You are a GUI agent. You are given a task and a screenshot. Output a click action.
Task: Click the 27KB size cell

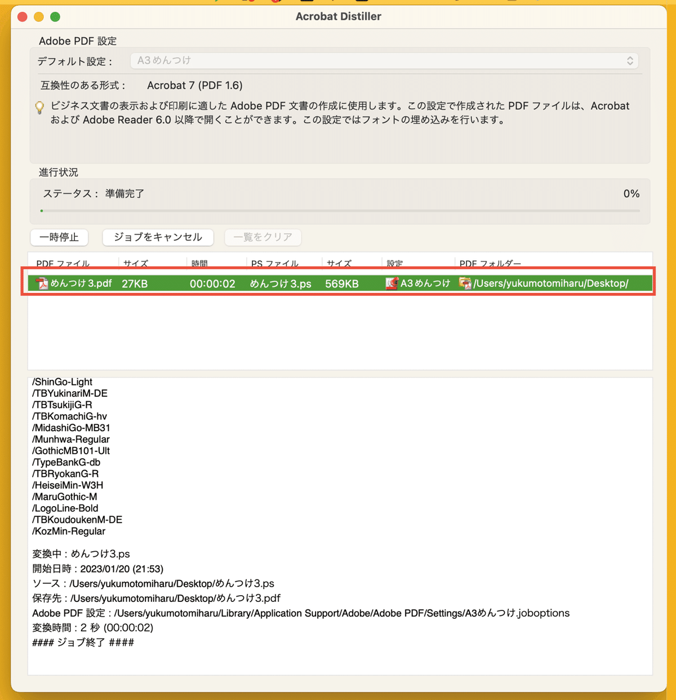tap(135, 283)
